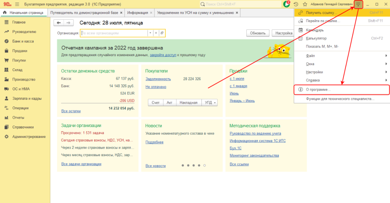Image resolution: width=390 pixels, height=203 pixels.
Task: Open the Подробнее news link
Action: [x=155, y=142]
